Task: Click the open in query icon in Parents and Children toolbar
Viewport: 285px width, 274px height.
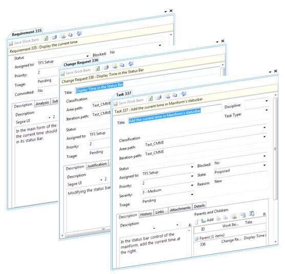Action: click(243, 215)
